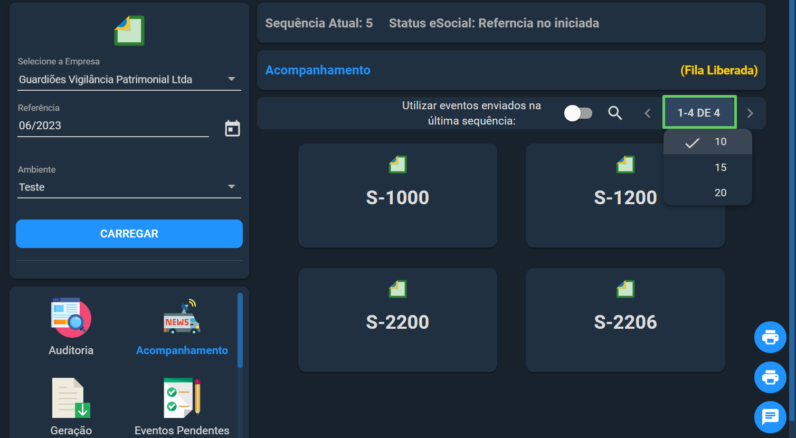The image size is (796, 438).
Task: Click the S-1200 card icon
Action: [626, 164]
